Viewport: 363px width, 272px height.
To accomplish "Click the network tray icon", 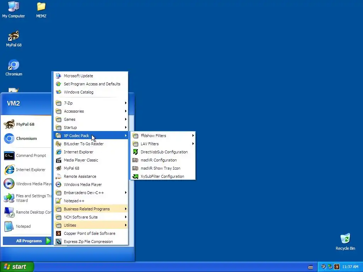I will coord(330,267).
